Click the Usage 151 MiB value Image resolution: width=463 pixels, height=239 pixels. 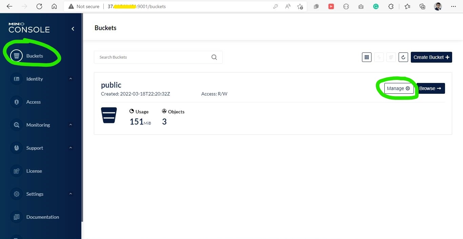point(140,122)
